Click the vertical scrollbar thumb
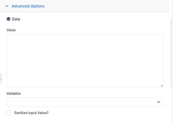Viewport: 173px width, 123px height. (171, 52)
